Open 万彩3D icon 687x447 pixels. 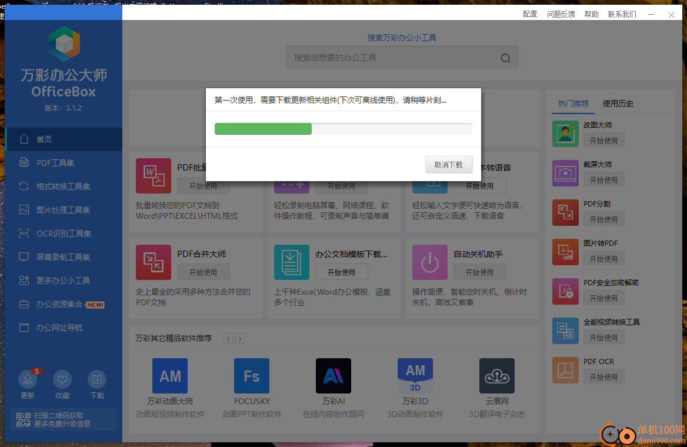coord(415,376)
